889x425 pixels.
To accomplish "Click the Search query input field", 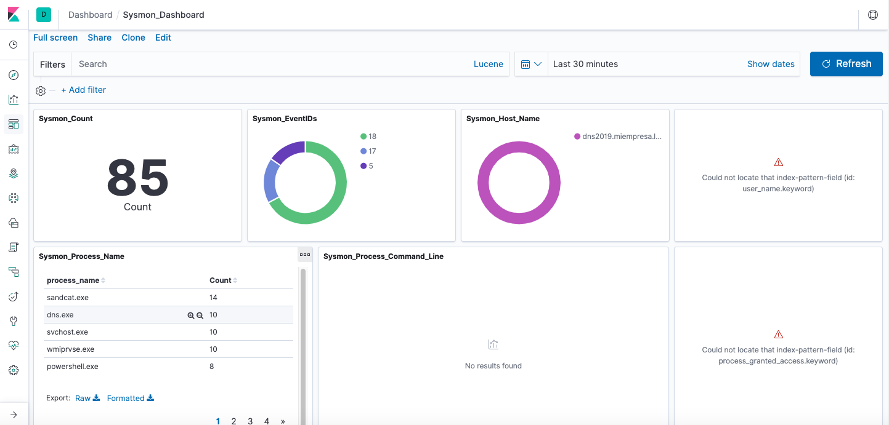I will (x=271, y=64).
